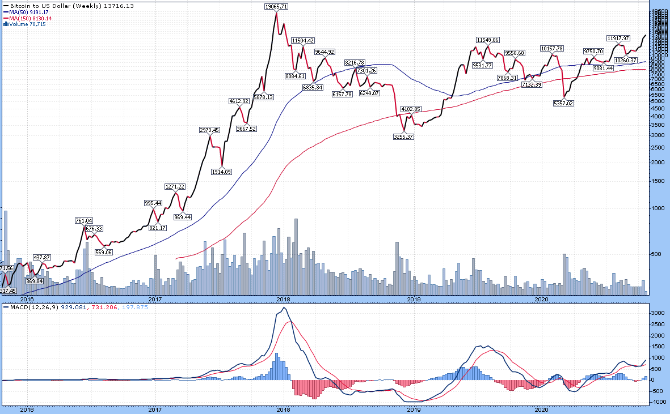Click the 3000 tick on MACD axis
Image resolution: width=670 pixels, height=414 pixels.
click(x=659, y=313)
